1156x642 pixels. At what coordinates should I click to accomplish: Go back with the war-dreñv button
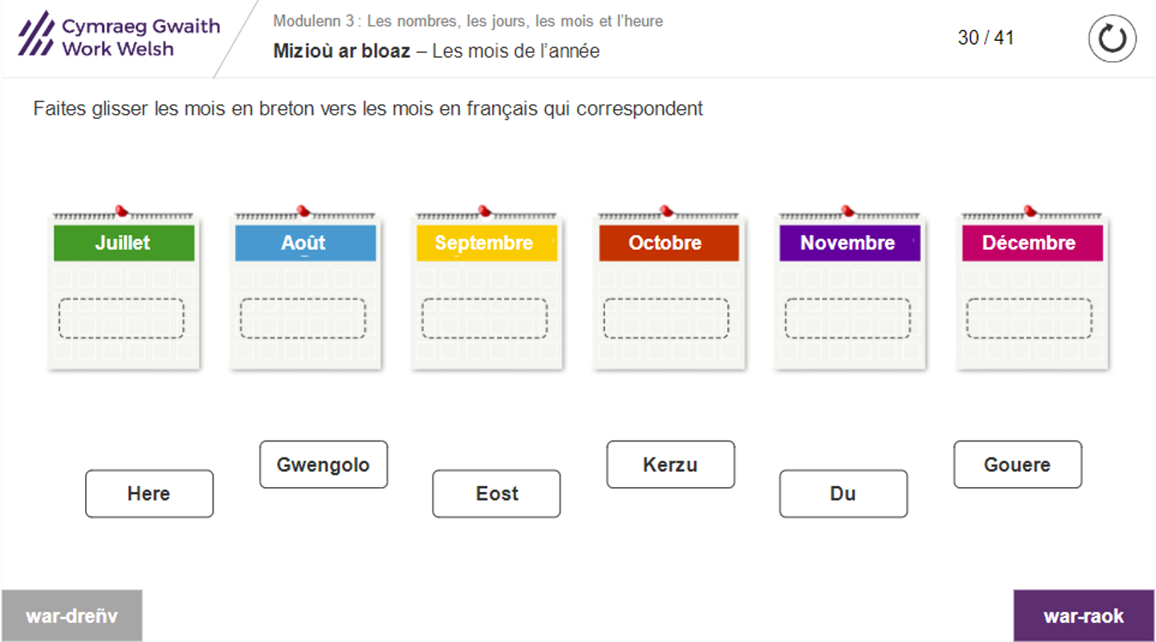[71, 616]
